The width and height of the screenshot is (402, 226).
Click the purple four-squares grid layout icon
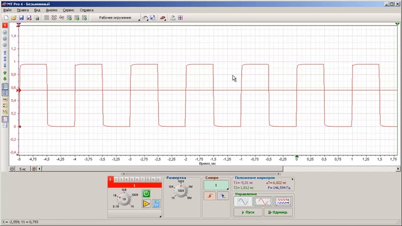tap(180, 18)
